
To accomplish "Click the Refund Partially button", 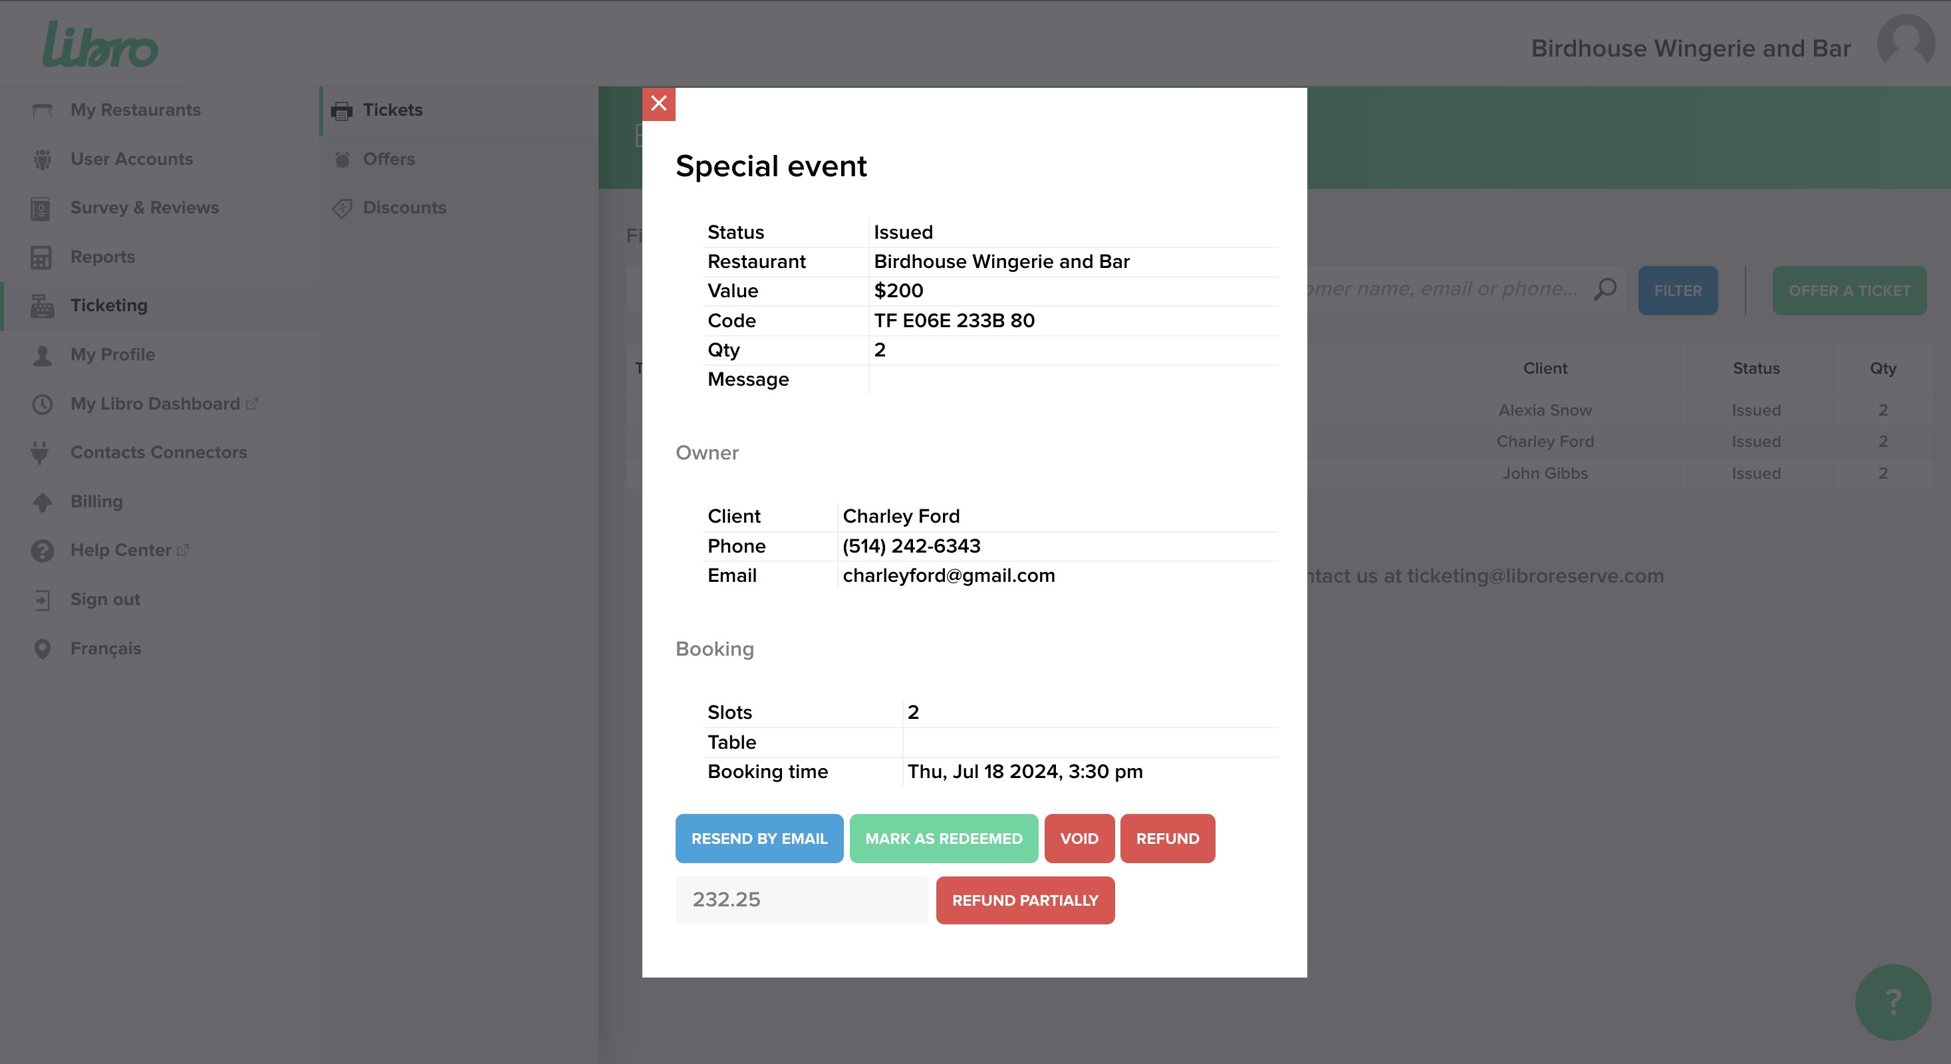I will pyautogui.click(x=1025, y=900).
